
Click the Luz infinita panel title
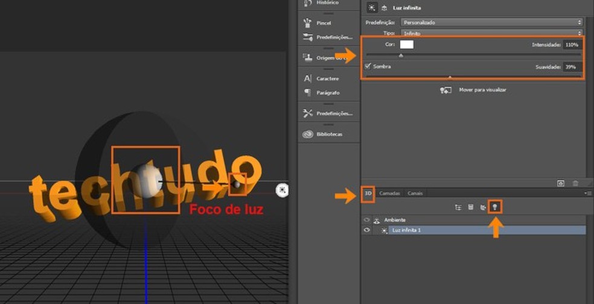[407, 8]
